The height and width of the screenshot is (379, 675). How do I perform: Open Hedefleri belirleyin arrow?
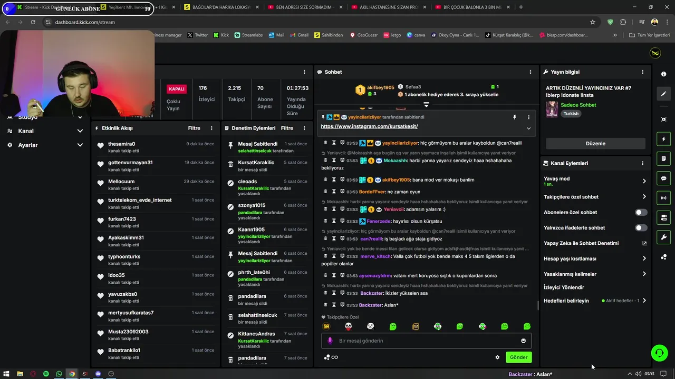644,301
